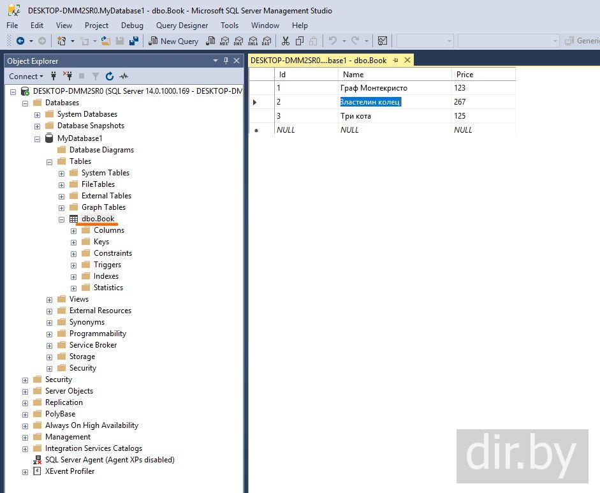
Task: Open the Connect dropdown in Object Explorer
Action: coord(26,77)
